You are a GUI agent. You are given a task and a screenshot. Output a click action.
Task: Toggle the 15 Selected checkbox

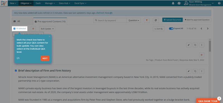[14, 29]
